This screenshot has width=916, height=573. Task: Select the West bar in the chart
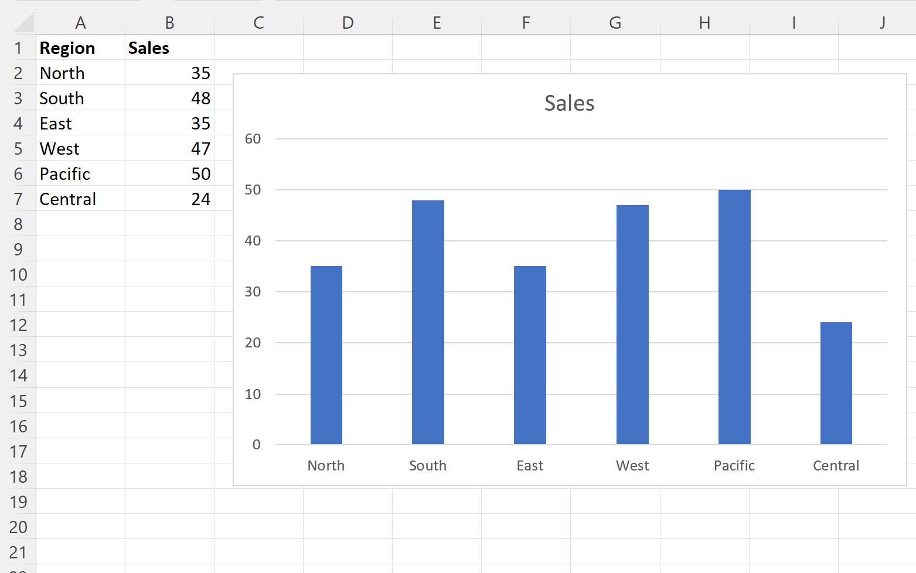click(632, 322)
